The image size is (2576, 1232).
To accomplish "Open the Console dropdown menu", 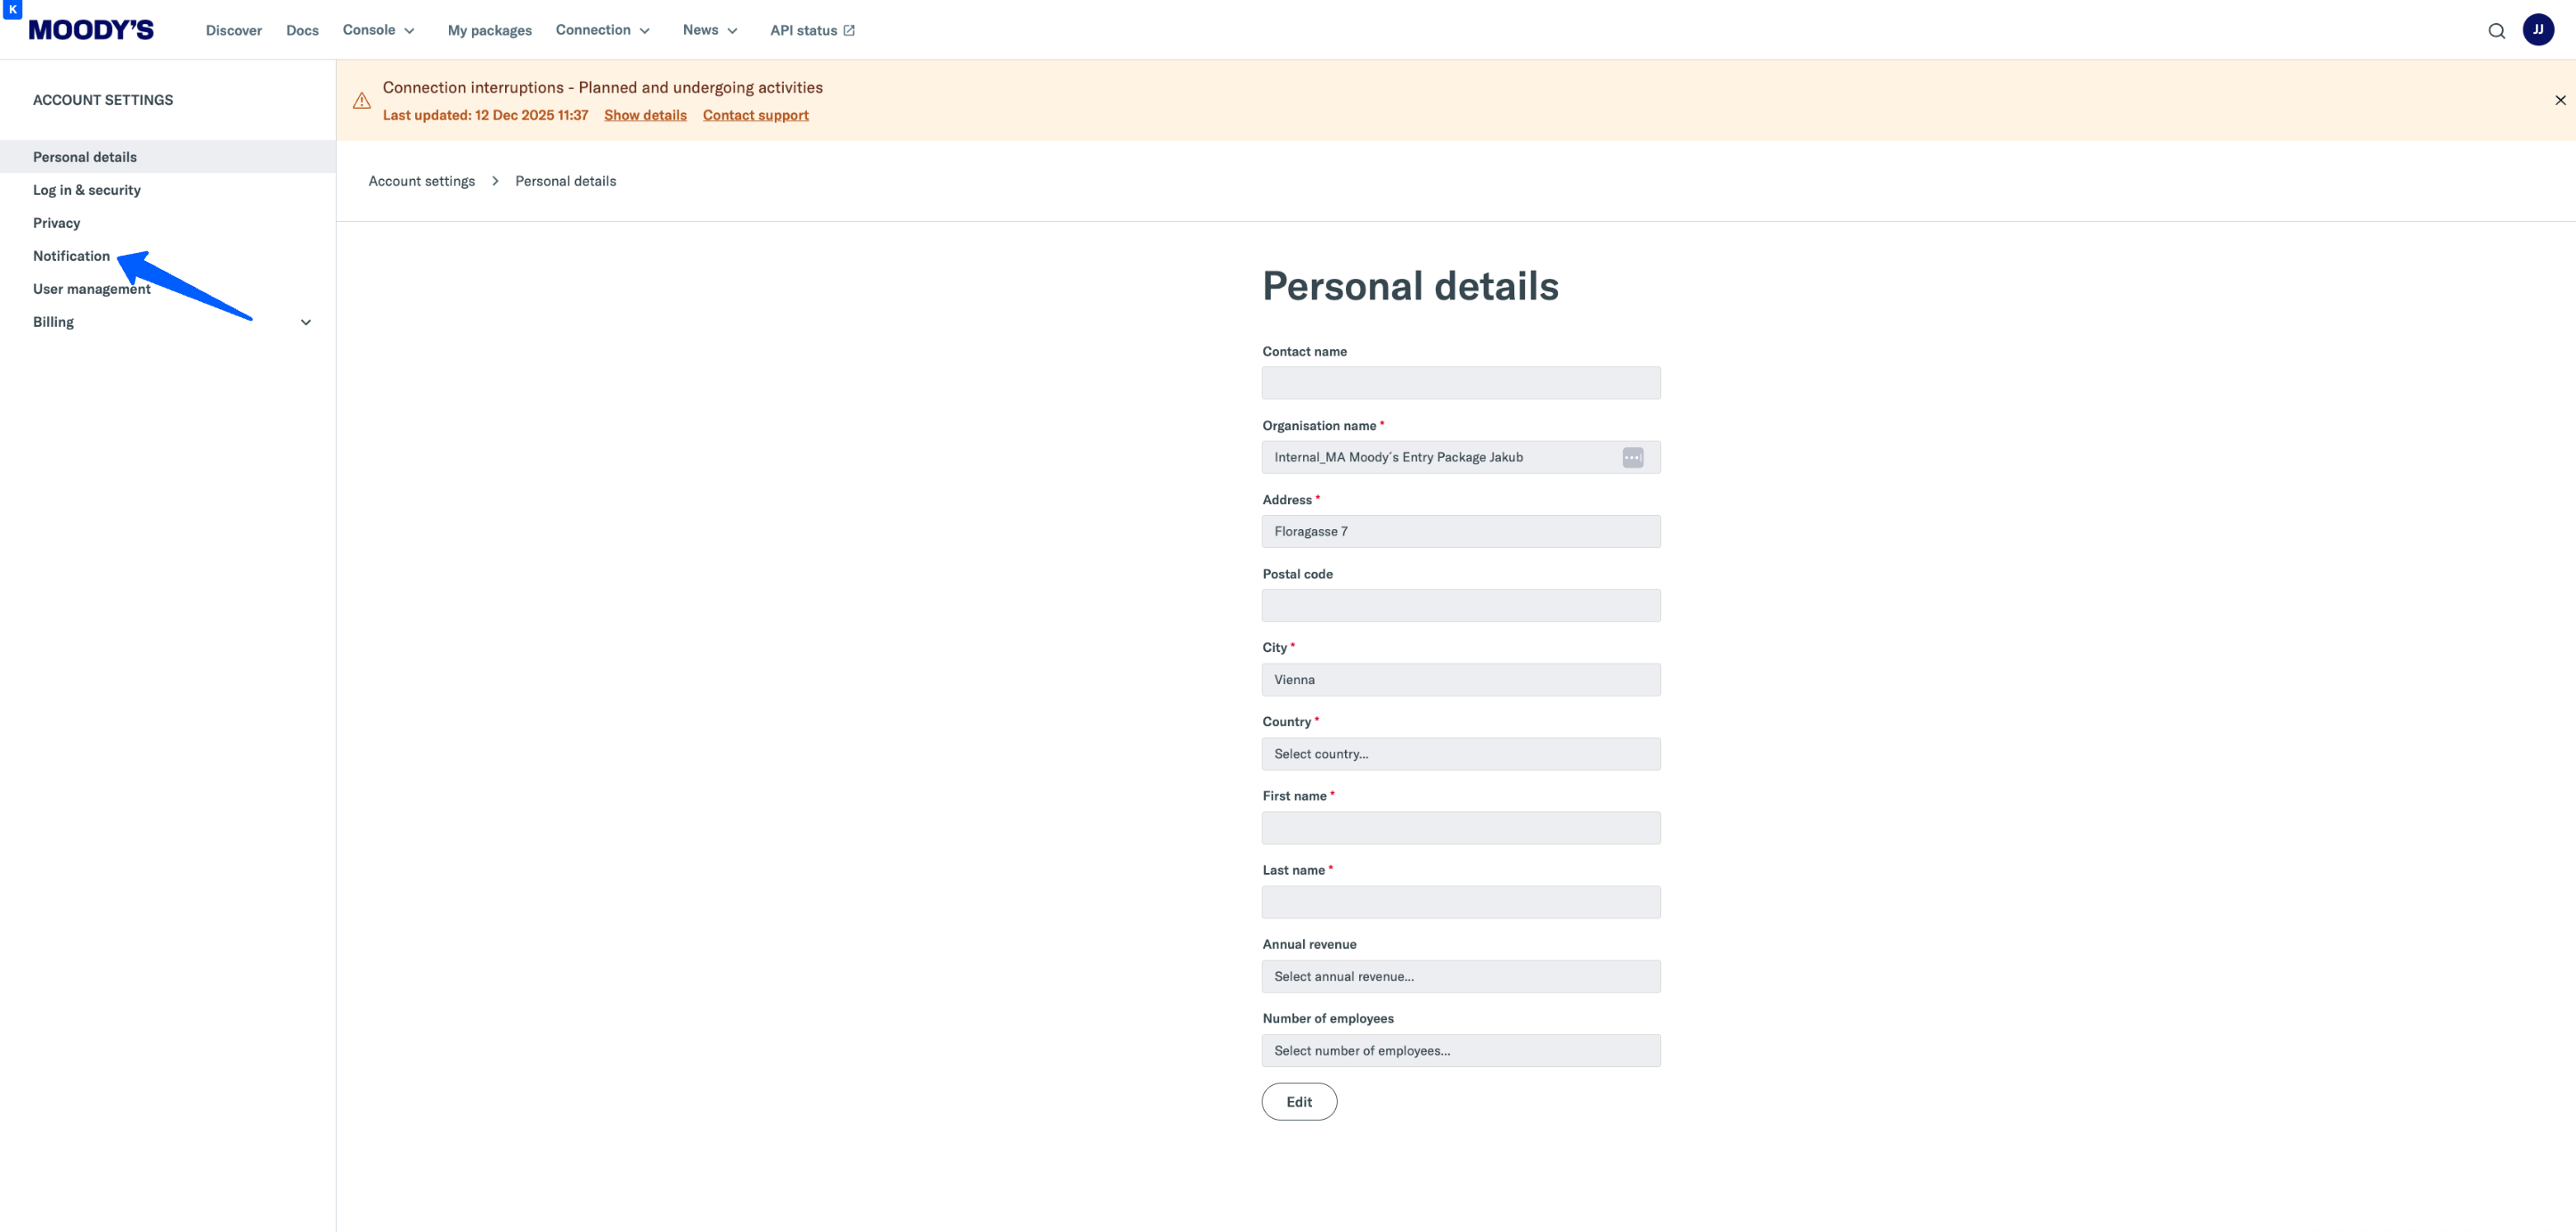I will point(378,30).
